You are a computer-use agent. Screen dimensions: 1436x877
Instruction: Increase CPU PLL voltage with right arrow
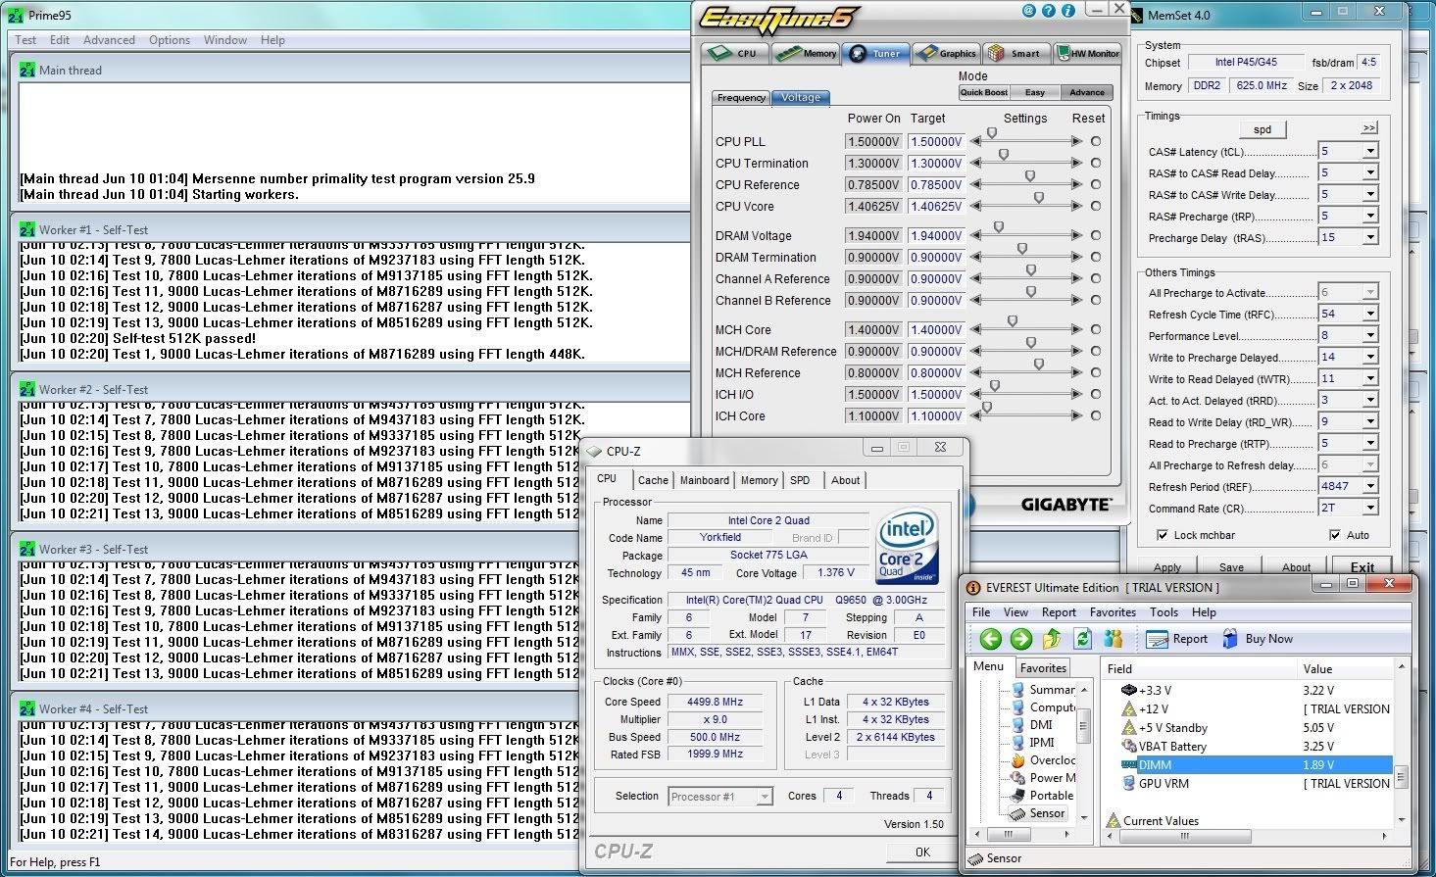(x=1077, y=141)
